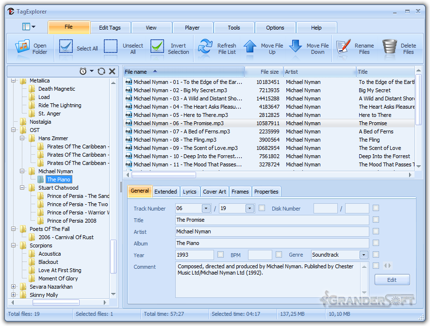Sort the list by the File size column
This screenshot has height=326, width=430.
[264, 72]
